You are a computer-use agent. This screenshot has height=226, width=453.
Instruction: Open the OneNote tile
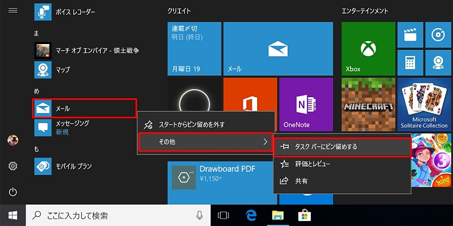coord(306,105)
